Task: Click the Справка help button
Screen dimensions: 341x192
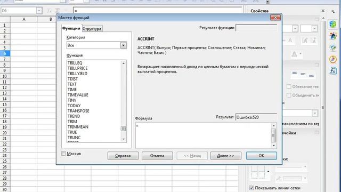Action: pyautogui.click(x=123, y=156)
